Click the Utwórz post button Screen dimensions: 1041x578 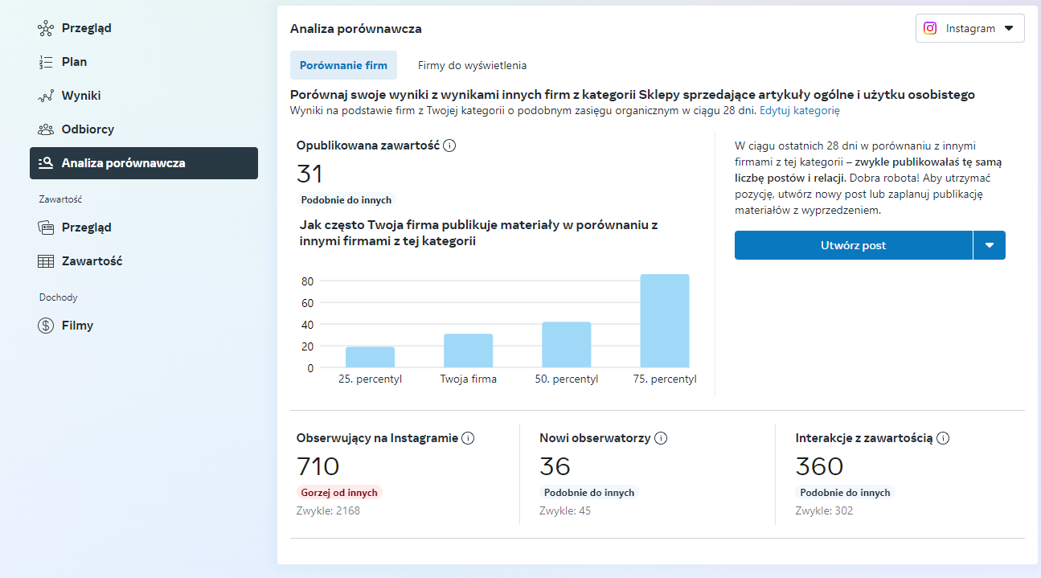pos(853,245)
